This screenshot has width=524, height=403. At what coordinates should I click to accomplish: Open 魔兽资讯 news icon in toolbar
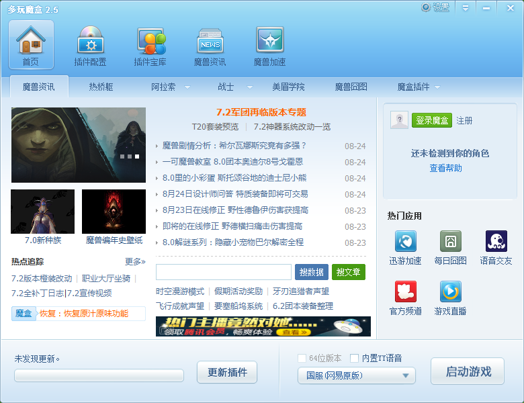[x=210, y=41]
